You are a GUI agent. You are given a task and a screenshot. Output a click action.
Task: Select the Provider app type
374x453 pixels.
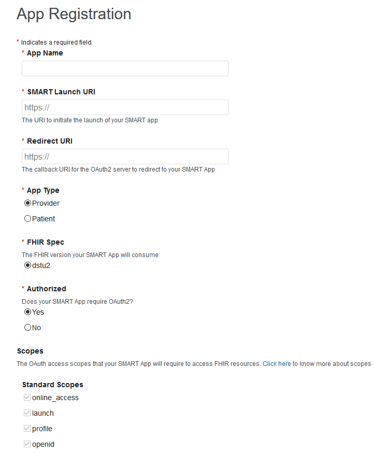(28, 203)
